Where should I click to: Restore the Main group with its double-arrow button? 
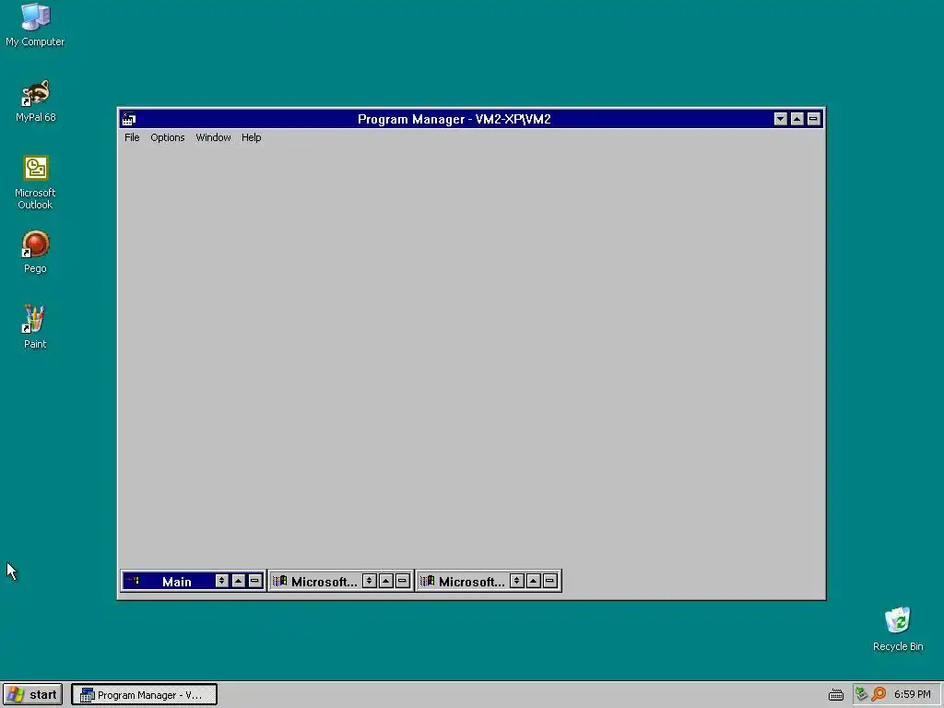221,581
